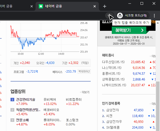The width and height of the screenshot is (160, 131).
Task: Click the vertical scrollbar thumb
Action: (158, 106)
